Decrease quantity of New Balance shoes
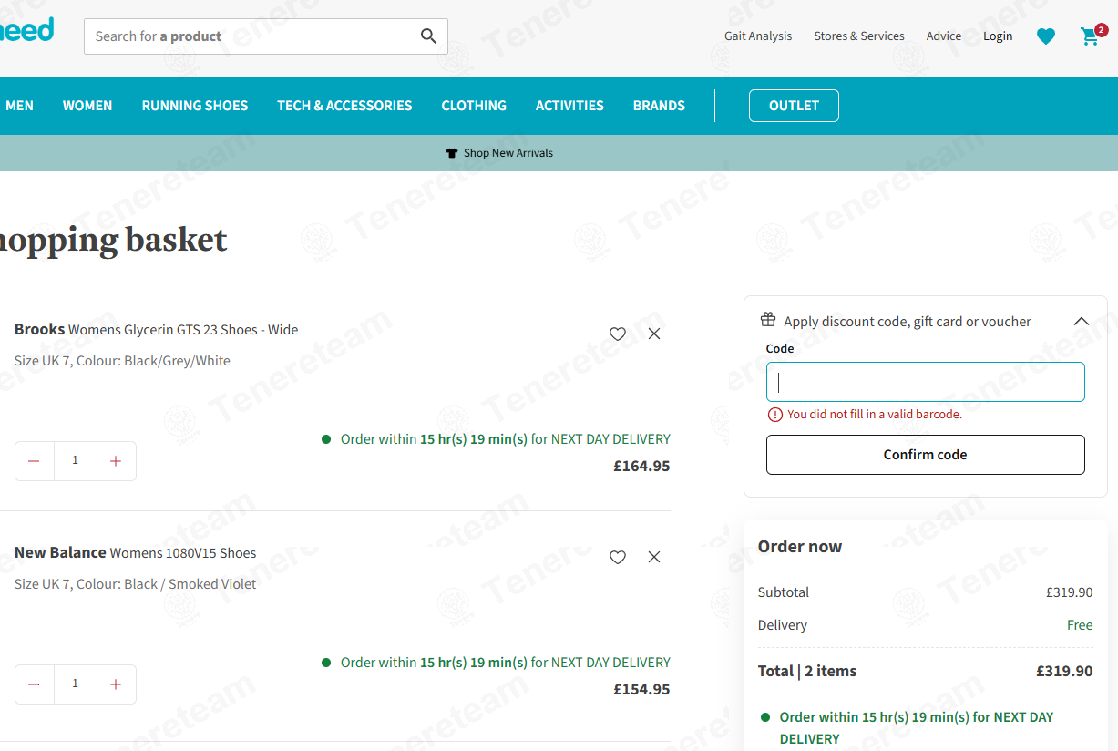Image resolution: width=1118 pixels, height=751 pixels. (35, 684)
